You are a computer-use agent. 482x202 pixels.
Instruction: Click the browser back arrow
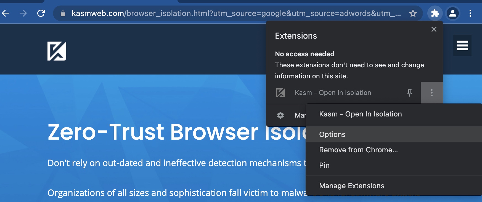[x=6, y=13]
